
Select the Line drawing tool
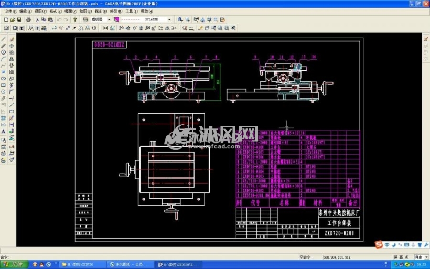click(3, 39)
